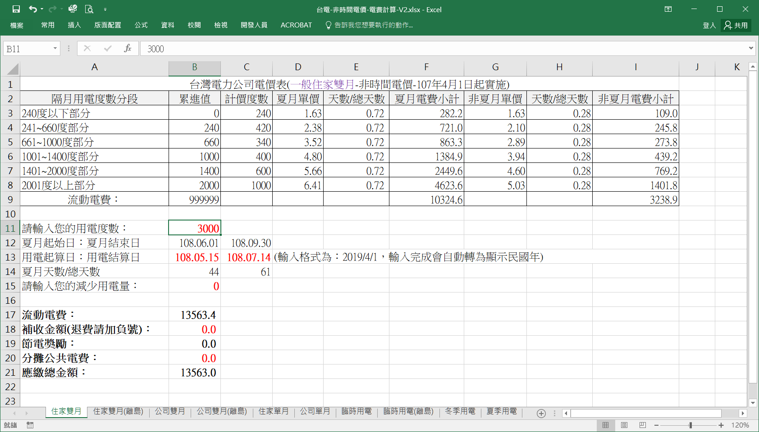
Task: Click sheet tab scroll right arrow
Action: (x=27, y=413)
